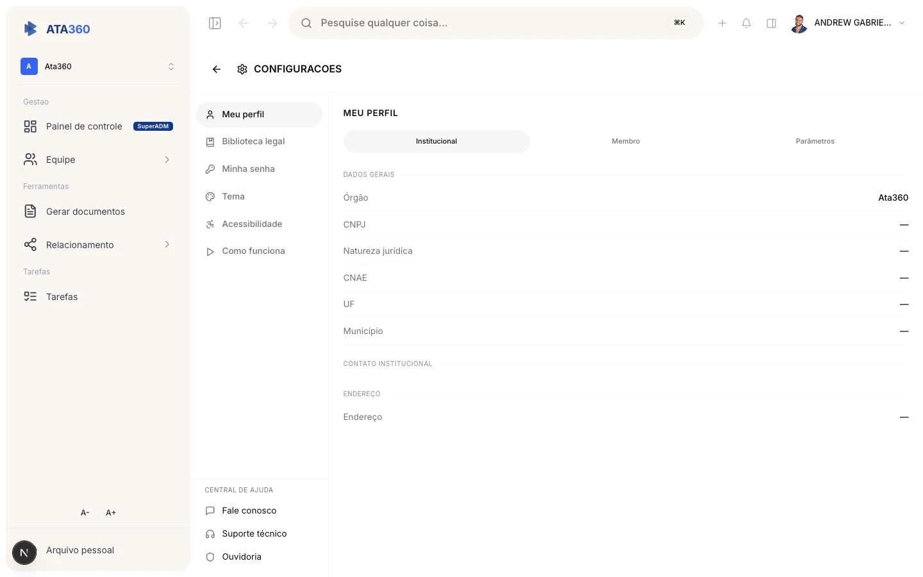
Task: Open Biblioteca legal from settings sidebar
Action: (253, 141)
